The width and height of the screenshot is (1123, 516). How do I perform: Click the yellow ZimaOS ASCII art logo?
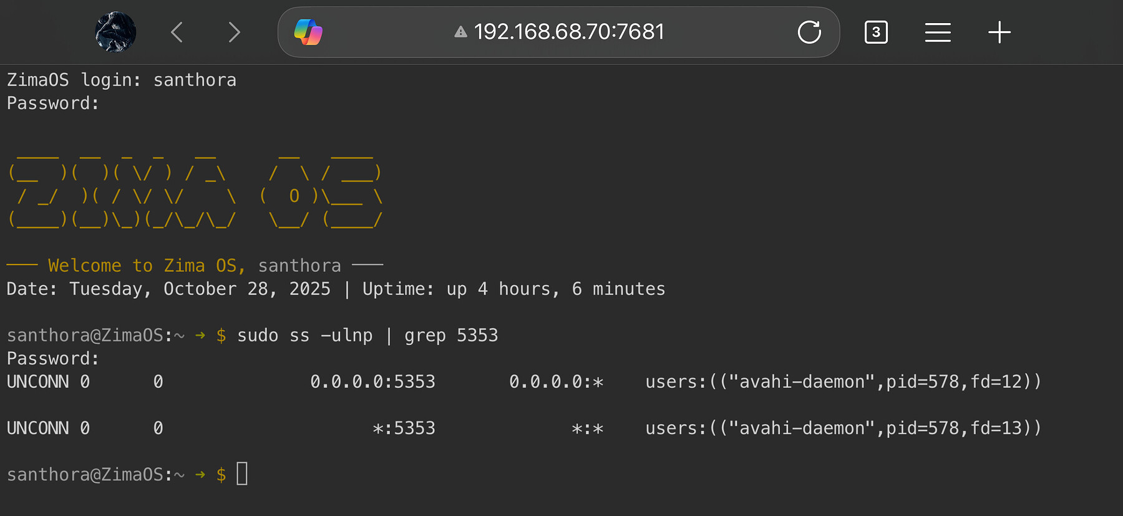[x=195, y=191]
